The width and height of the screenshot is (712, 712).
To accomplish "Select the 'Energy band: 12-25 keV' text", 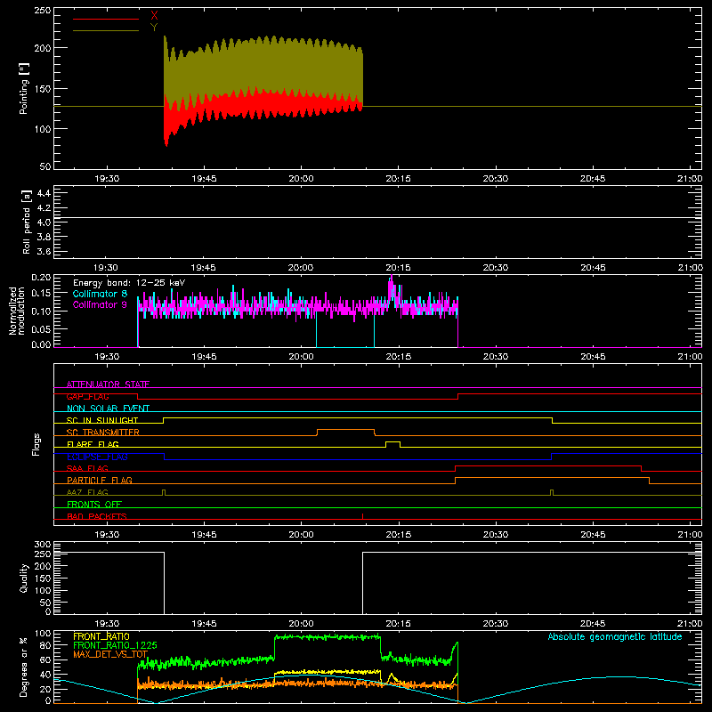I will coord(129,283).
